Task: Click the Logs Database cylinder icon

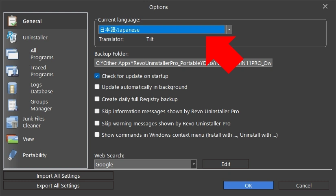Action: tap(12, 88)
